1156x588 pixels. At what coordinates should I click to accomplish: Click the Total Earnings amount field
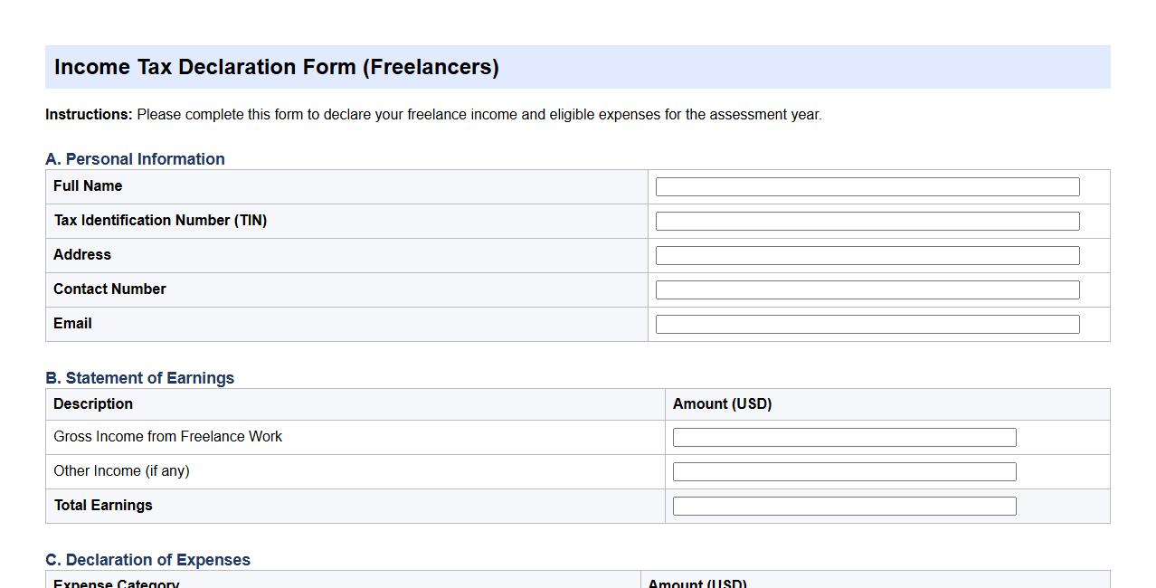843,506
